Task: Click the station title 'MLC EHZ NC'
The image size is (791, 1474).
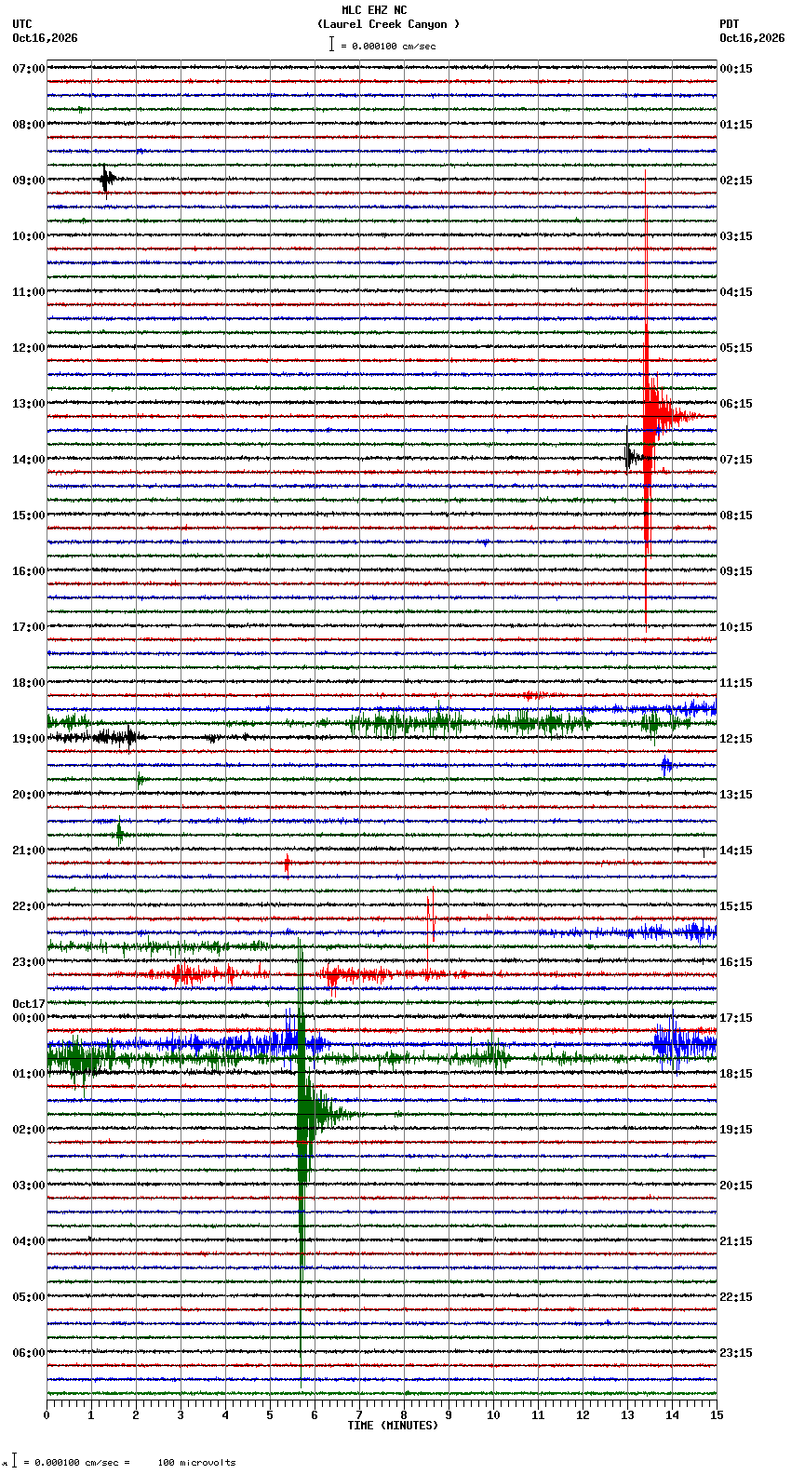Action: [374, 10]
